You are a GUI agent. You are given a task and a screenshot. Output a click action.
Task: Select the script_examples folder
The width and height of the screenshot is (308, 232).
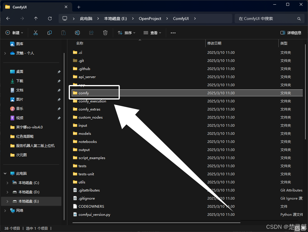[x=89, y=158]
